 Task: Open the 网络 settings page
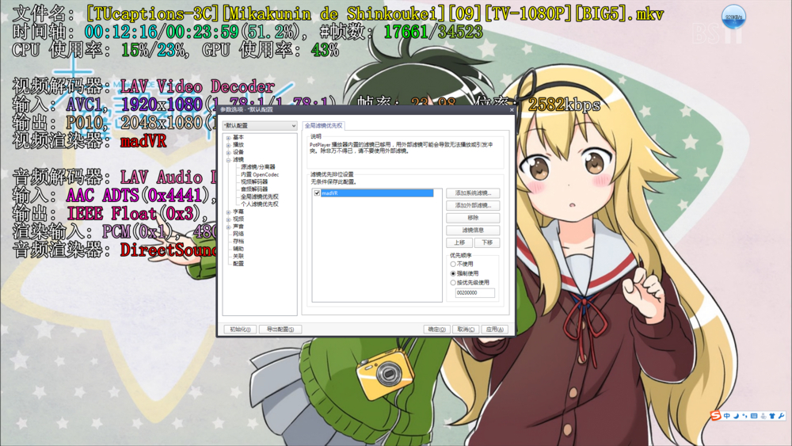pyautogui.click(x=238, y=234)
